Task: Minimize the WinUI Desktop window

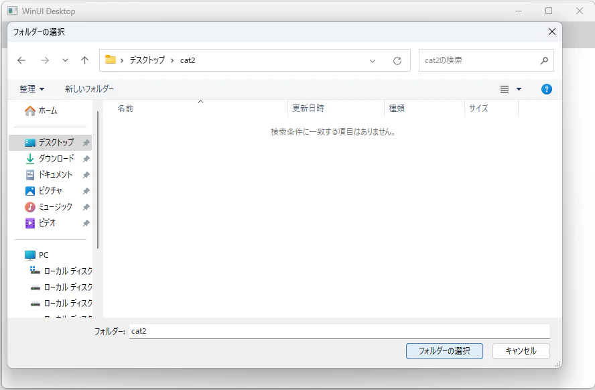Action: [x=519, y=11]
